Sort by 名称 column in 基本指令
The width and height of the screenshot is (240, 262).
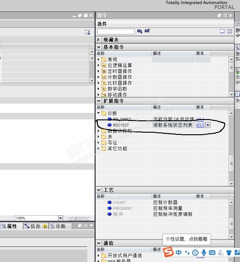point(124,53)
